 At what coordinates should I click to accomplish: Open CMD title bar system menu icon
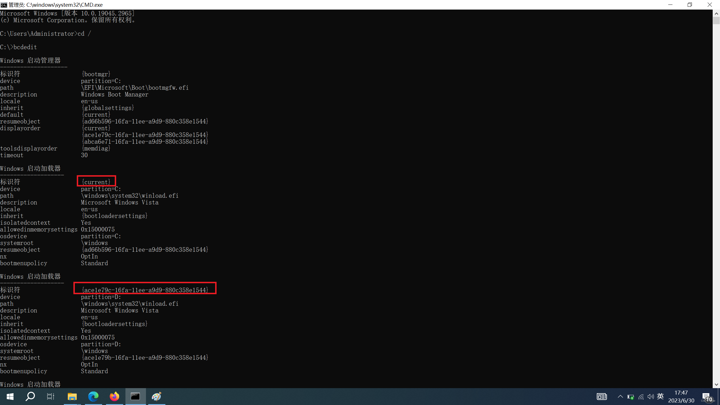click(x=4, y=5)
